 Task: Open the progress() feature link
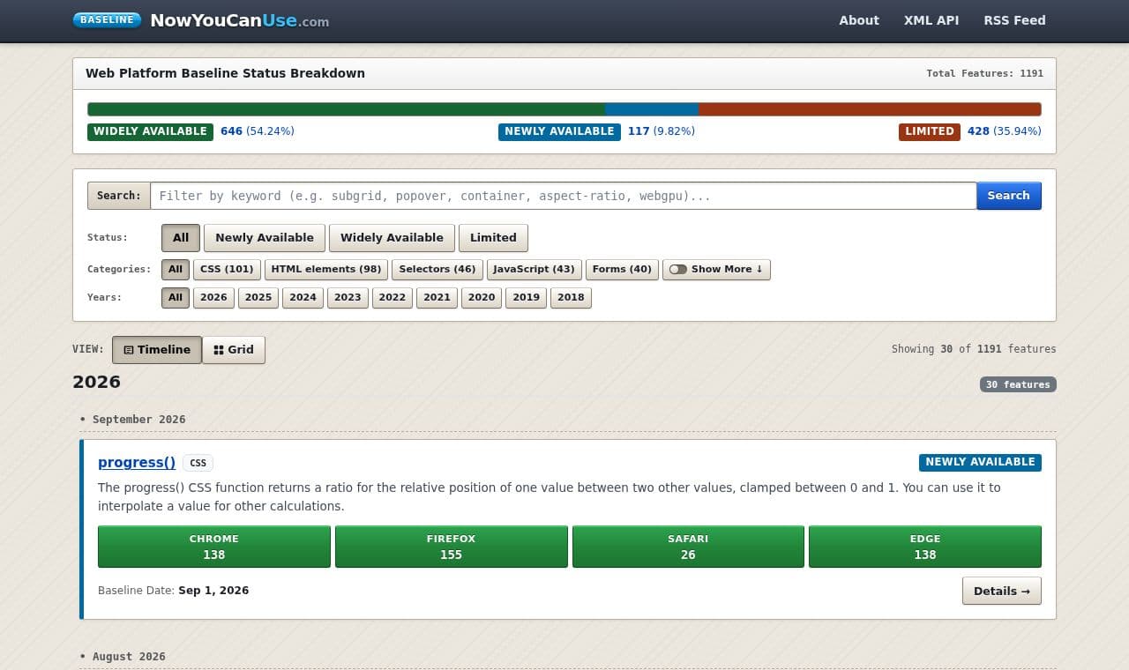click(137, 462)
